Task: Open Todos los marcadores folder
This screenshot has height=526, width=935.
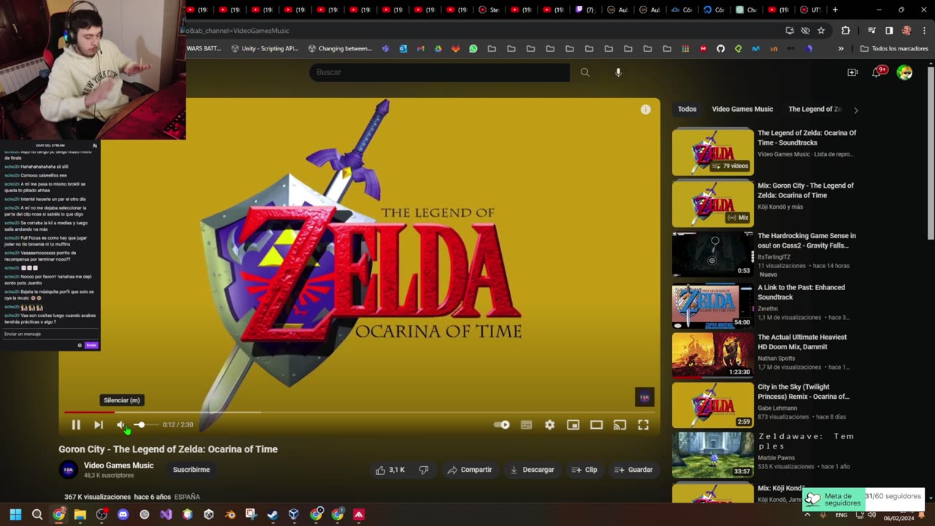Action: tap(894, 49)
